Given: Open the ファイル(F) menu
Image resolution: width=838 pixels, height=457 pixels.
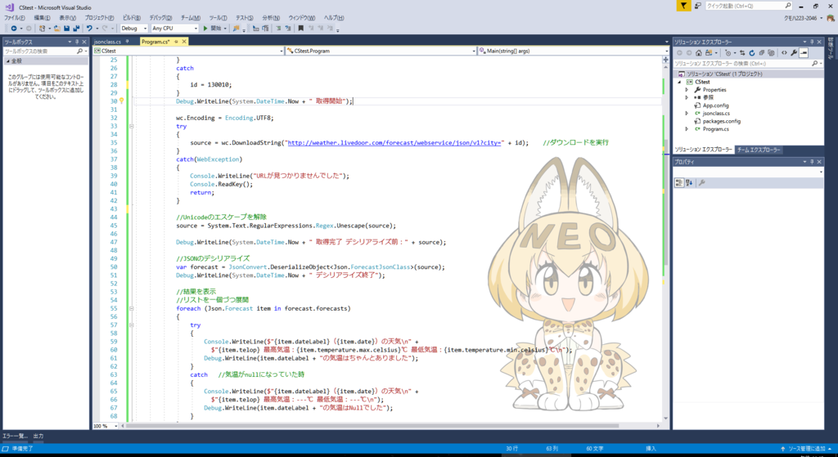Looking at the screenshot, I should [x=15, y=18].
